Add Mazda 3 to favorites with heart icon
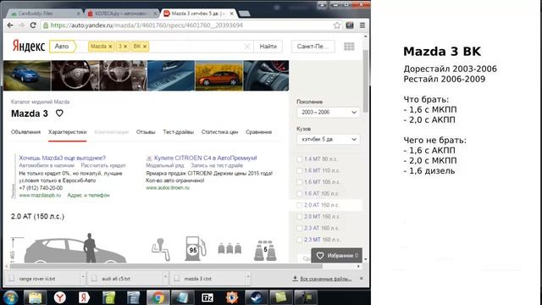 click(x=59, y=113)
